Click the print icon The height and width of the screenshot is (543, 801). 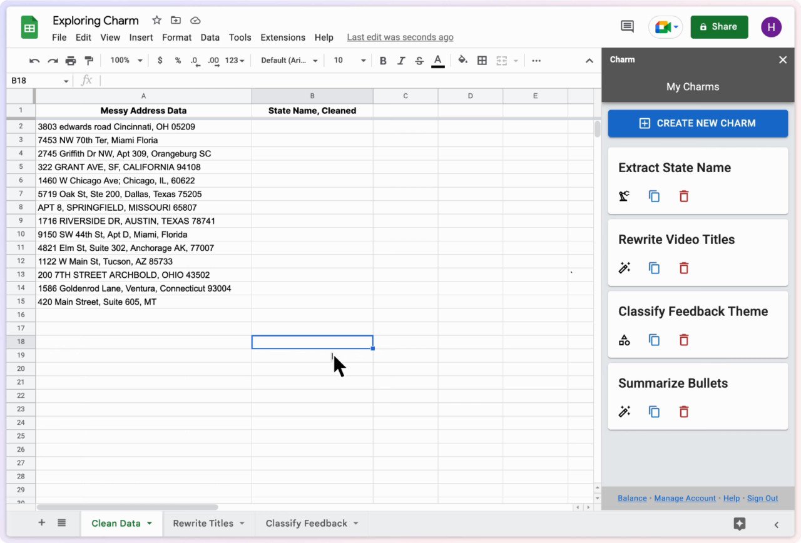(71, 60)
